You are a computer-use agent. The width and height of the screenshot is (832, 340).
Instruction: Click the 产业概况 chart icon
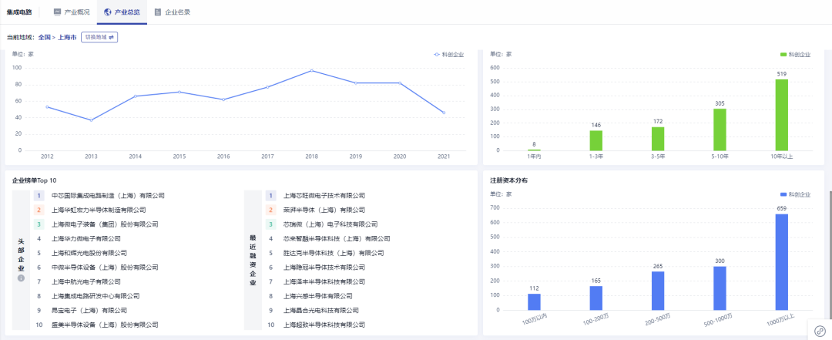58,12
